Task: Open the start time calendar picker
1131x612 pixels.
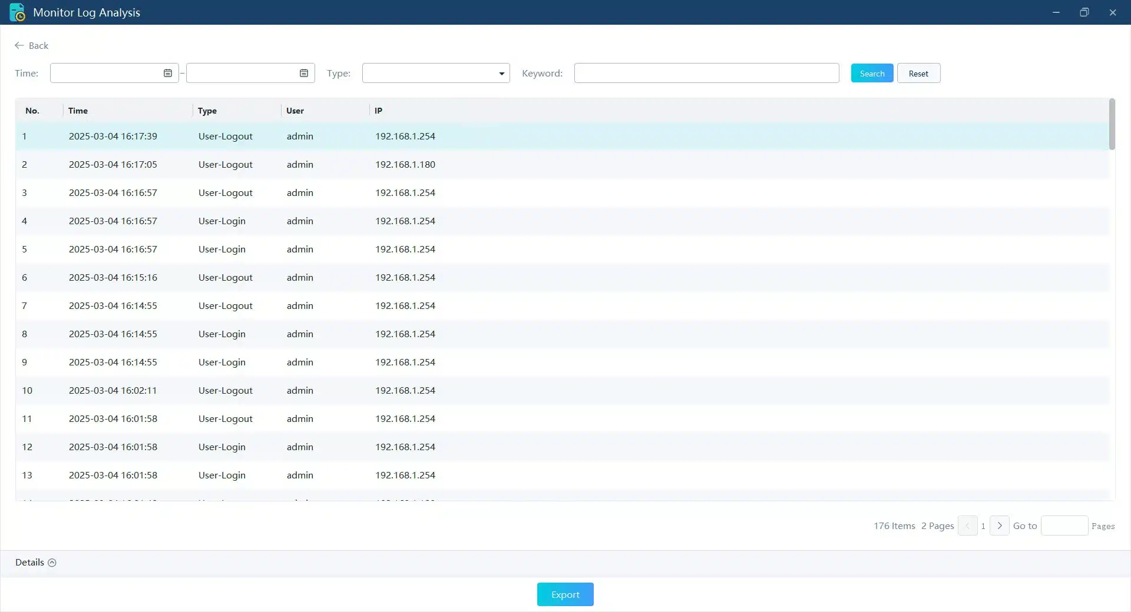Action: click(x=168, y=73)
